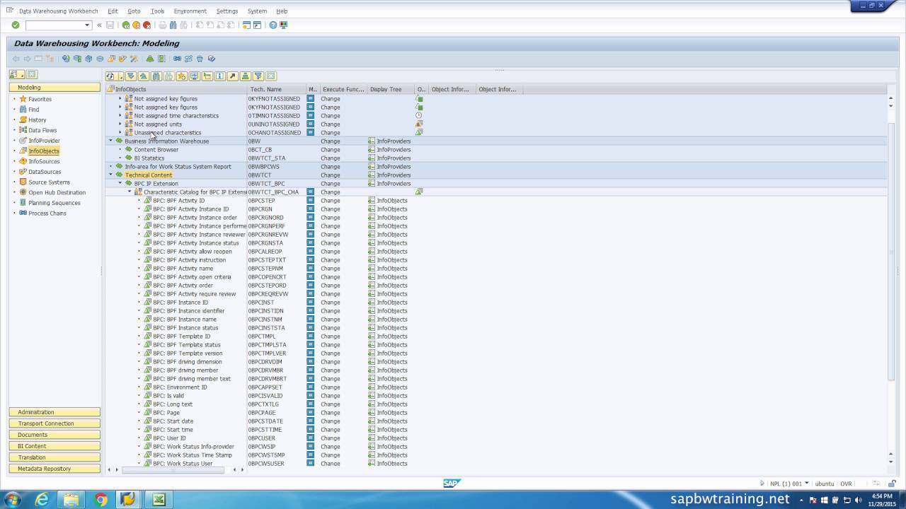Click Change for 'BPC: Start date' row
The image size is (906, 509).
[x=331, y=421]
